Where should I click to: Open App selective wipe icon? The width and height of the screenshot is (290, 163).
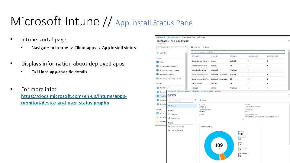[158, 75]
